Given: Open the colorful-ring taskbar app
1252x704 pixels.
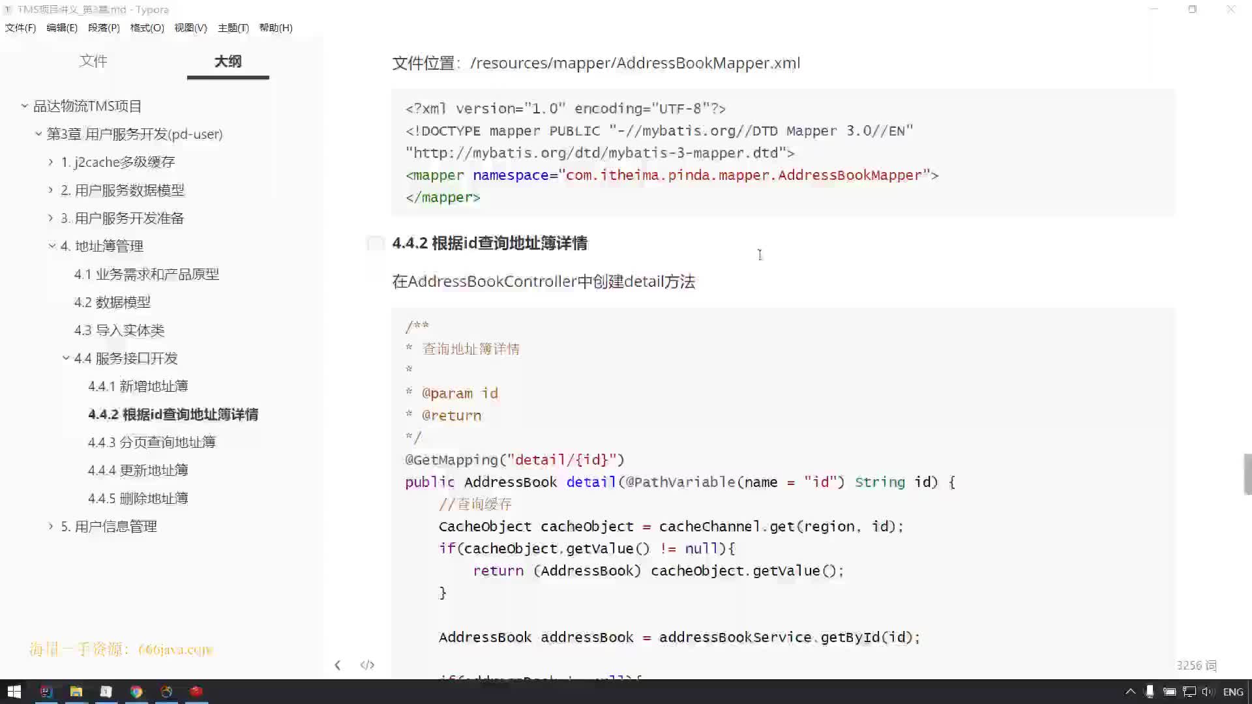Looking at the screenshot, I should (x=166, y=692).
